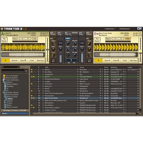
Task: Turn the Ph Mix knob
Action: (x=75, y=55)
